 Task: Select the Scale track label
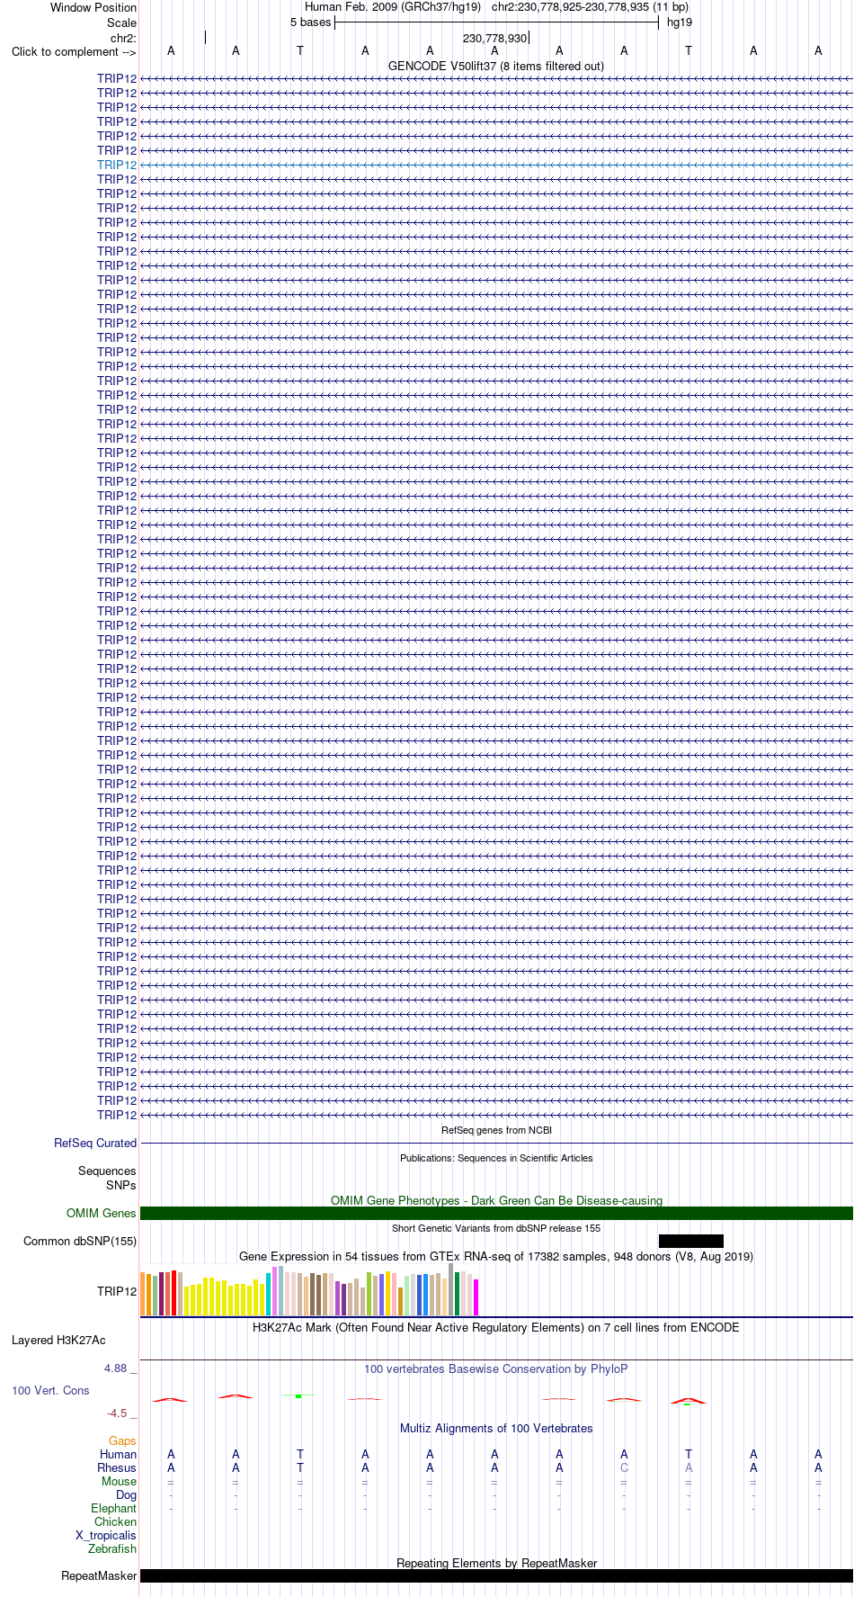point(121,22)
